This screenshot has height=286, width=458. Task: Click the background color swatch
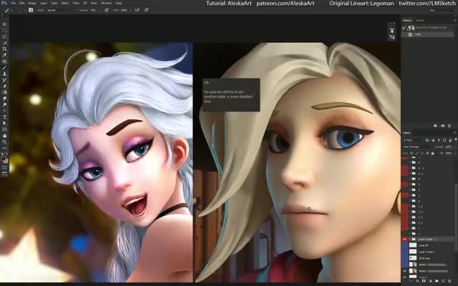point(6,161)
